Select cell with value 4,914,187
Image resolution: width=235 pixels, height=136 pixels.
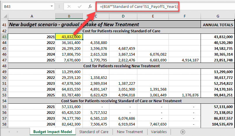click(x=185, y=60)
